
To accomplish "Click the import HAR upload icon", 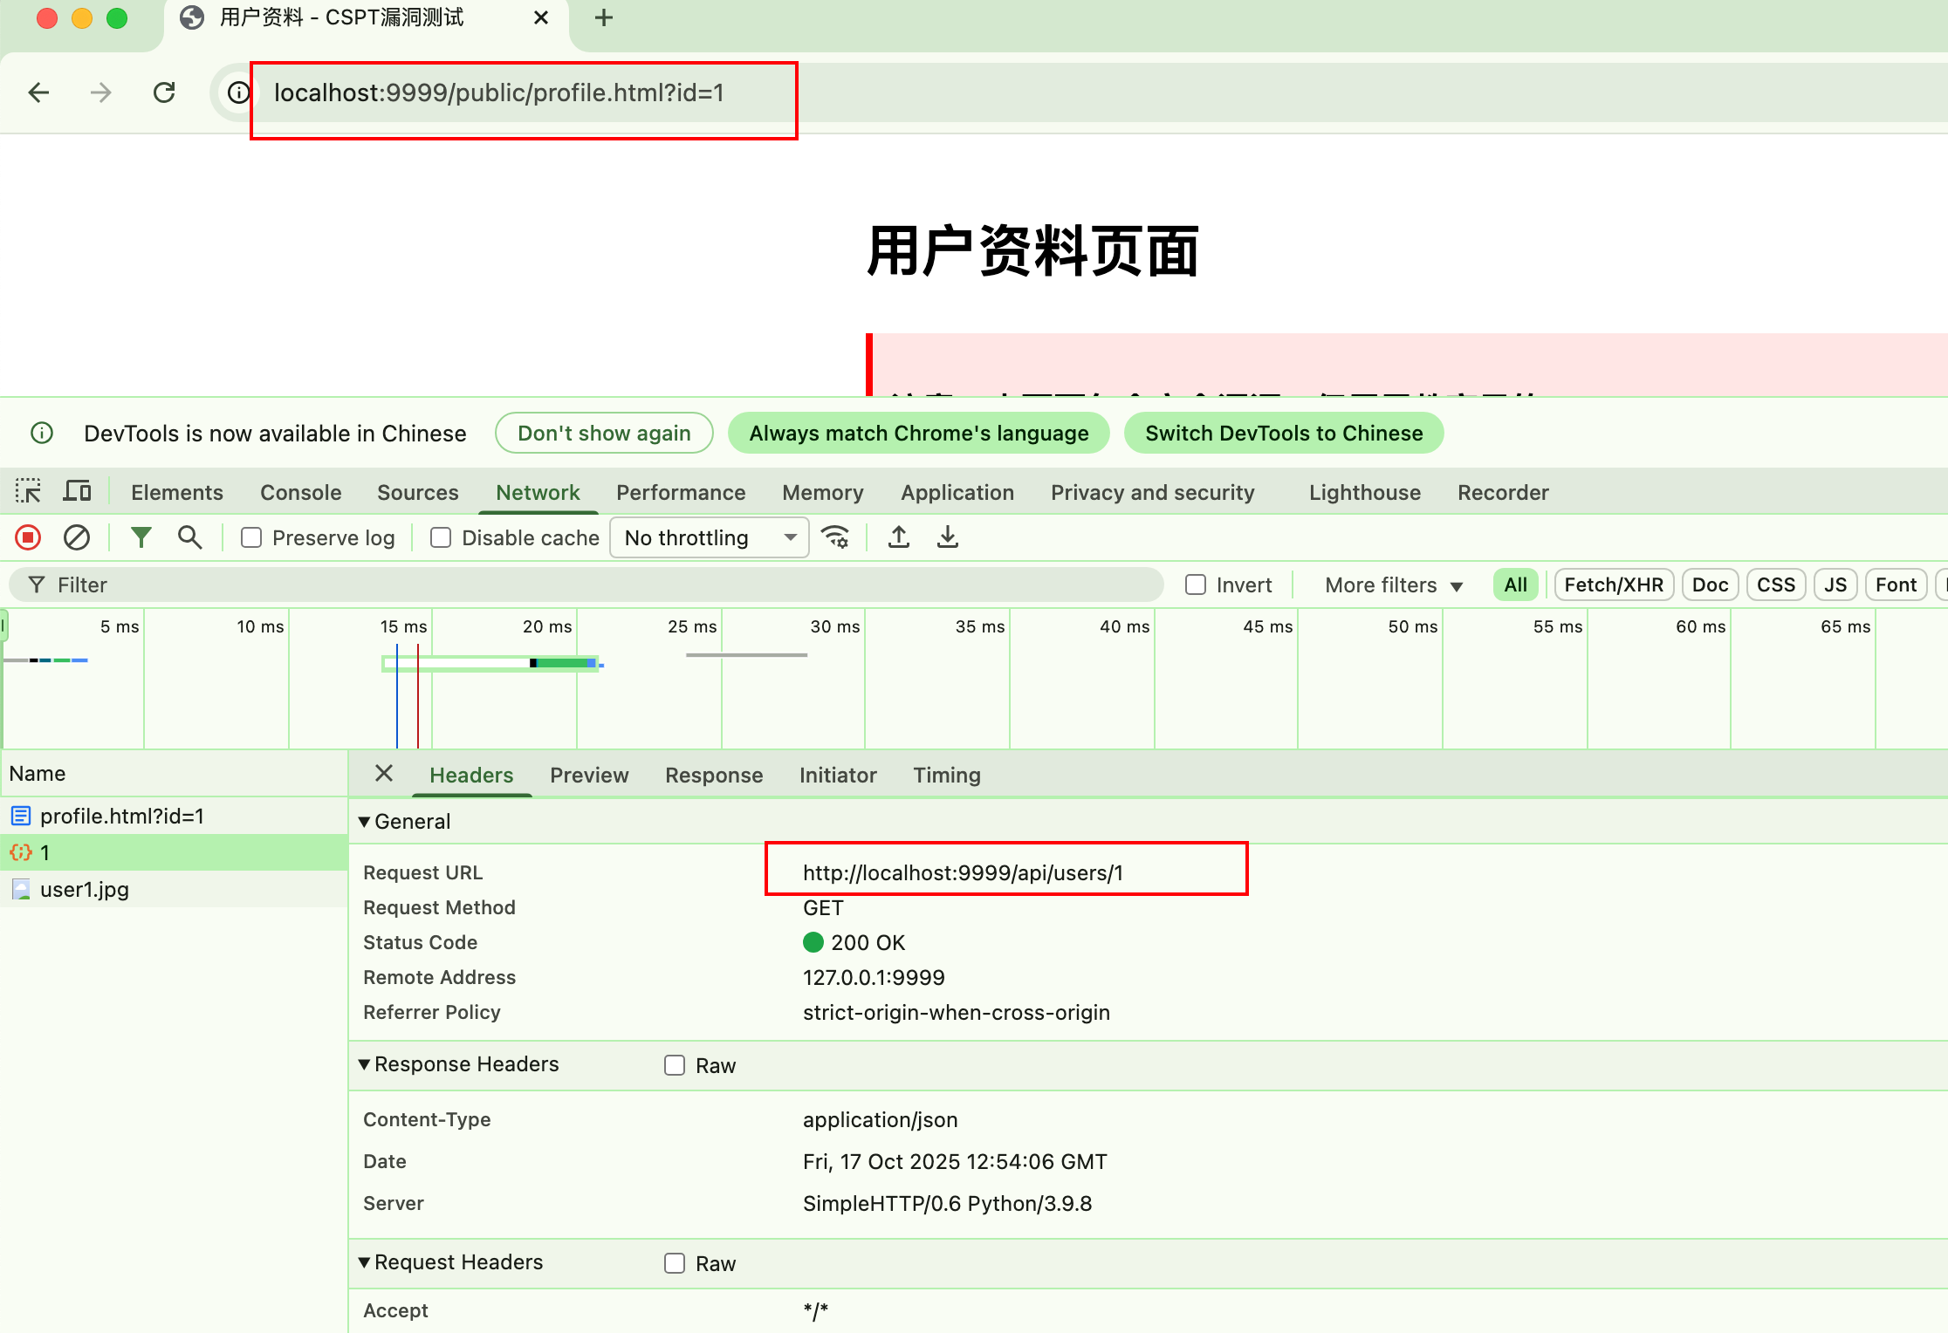I will coord(899,537).
